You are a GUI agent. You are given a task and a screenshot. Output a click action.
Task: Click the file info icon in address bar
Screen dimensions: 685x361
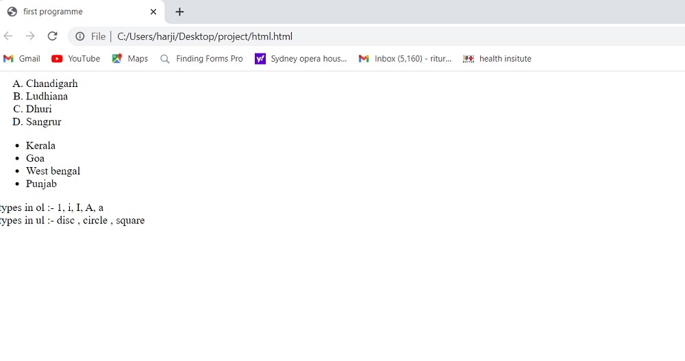point(80,36)
